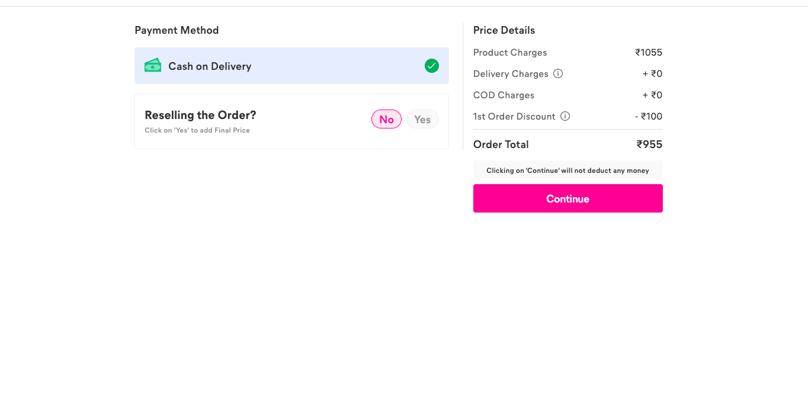Click the 'Reselling the Order?' heading
The image size is (808, 405).
200,115
